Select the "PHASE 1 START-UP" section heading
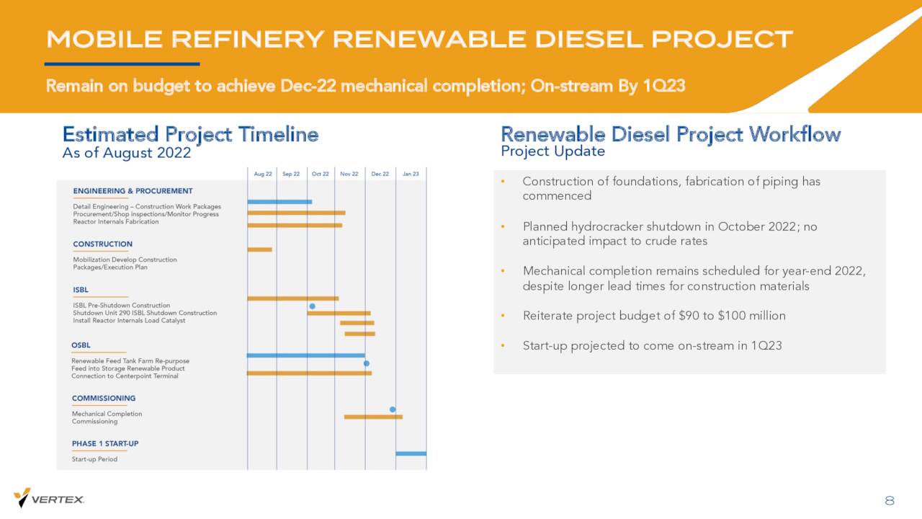This screenshot has width=922, height=519. tap(105, 443)
